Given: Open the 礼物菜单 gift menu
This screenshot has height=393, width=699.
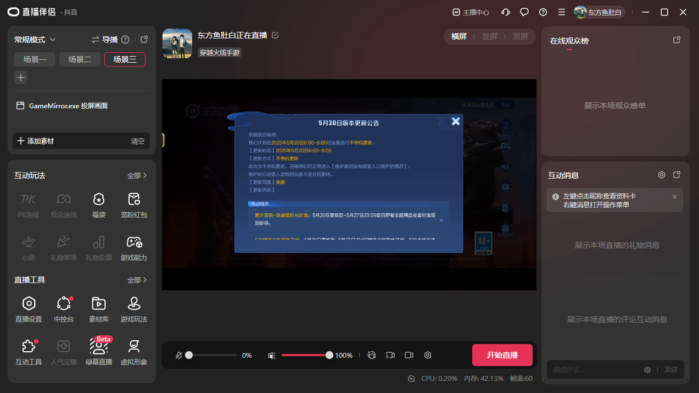Looking at the screenshot, I should 64,247.
